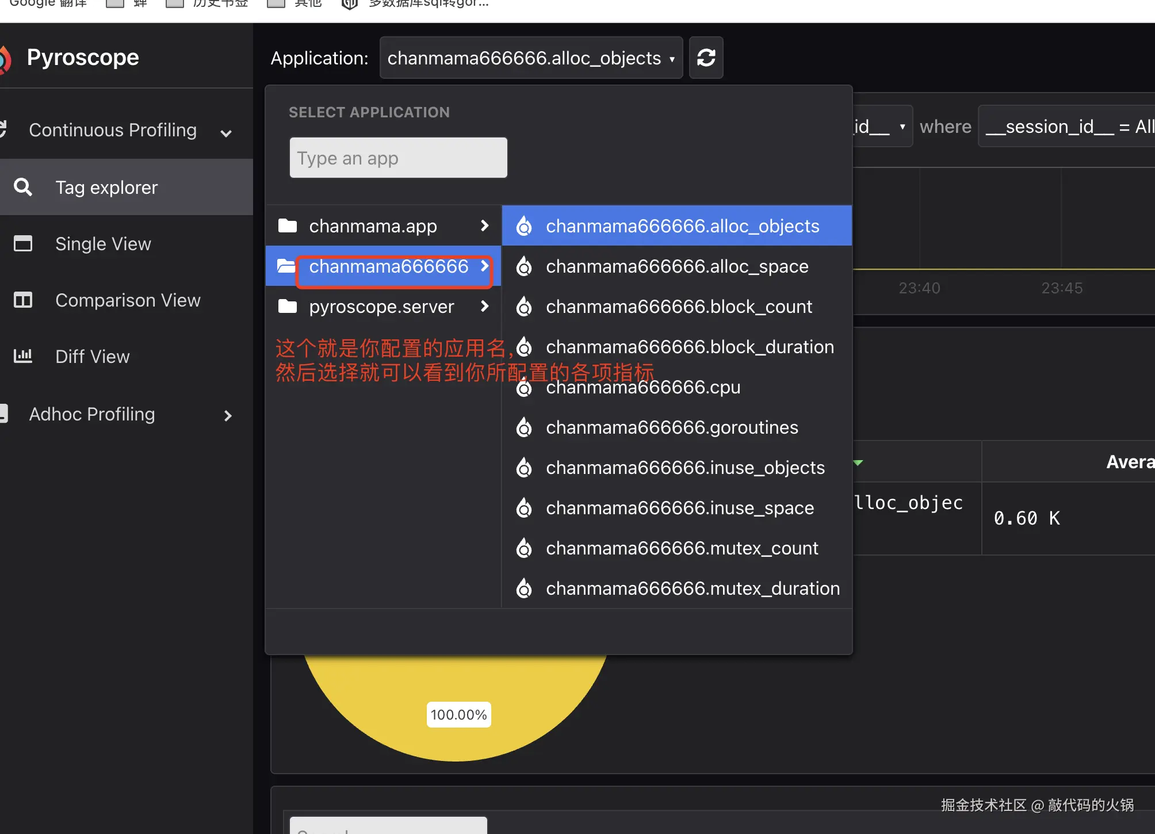The height and width of the screenshot is (834, 1155).
Task: Select chanmama666666.alloc_space from the list
Action: click(676, 266)
